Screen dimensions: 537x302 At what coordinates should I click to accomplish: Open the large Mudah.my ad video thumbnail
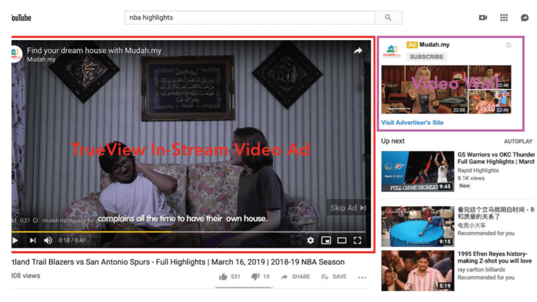(424, 90)
